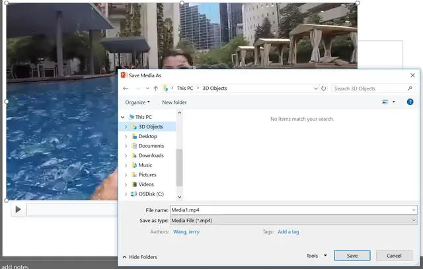Click This PC in the address bar
Viewport: 423px width, 269px height.
185,88
